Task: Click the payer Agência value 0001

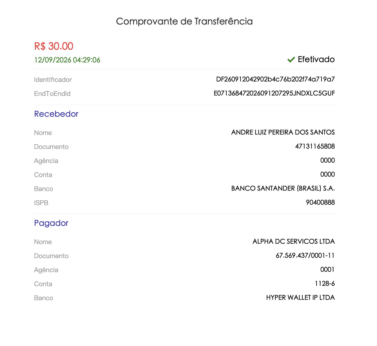Action: click(327, 269)
